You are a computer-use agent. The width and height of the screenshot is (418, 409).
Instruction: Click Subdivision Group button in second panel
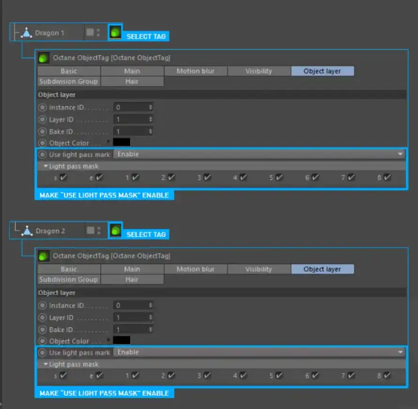[x=69, y=279]
